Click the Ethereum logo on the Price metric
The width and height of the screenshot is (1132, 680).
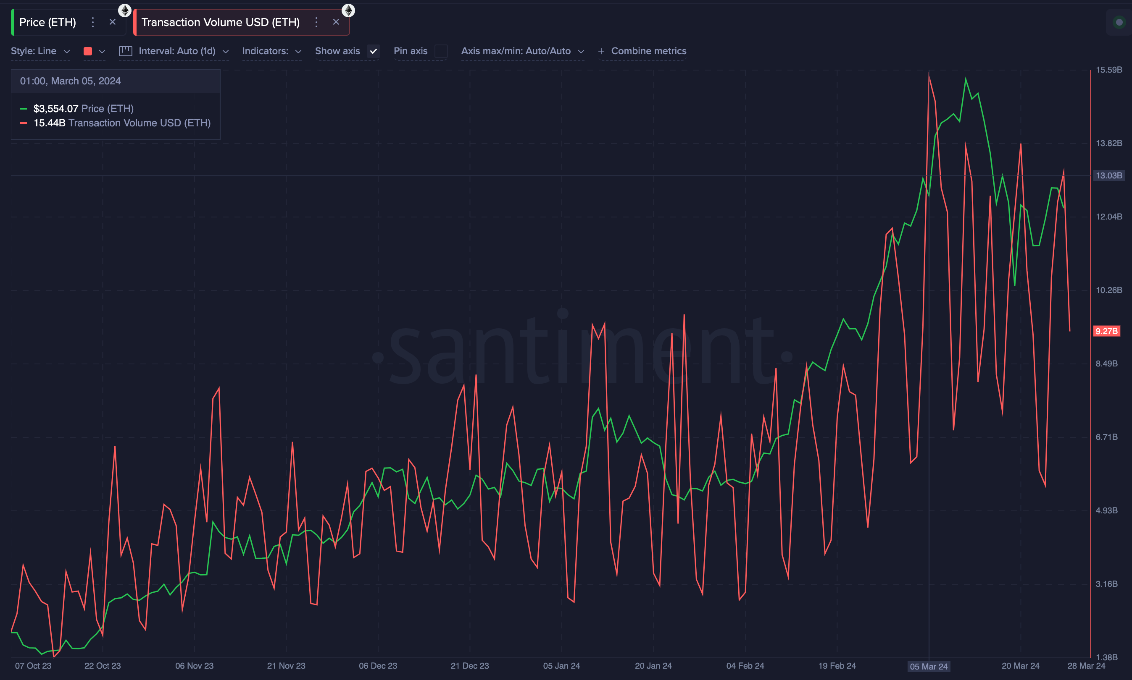125,10
